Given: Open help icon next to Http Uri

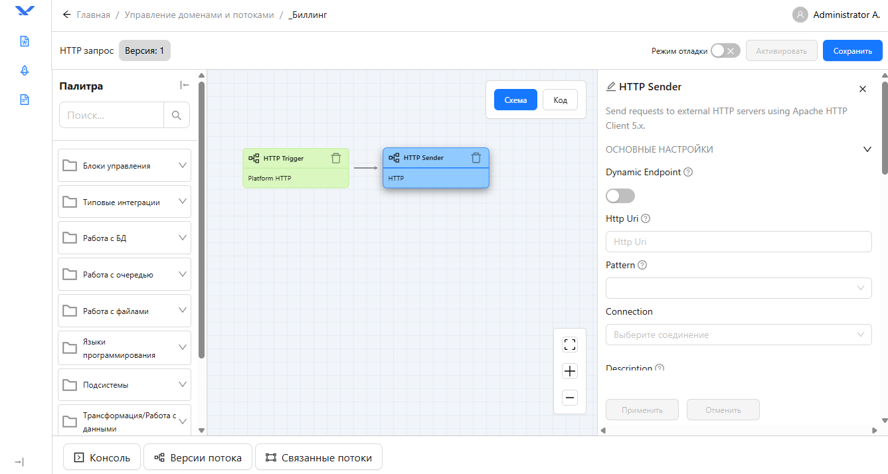Looking at the screenshot, I should [x=646, y=218].
